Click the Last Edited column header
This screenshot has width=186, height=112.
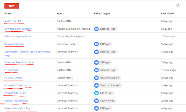[167, 13]
